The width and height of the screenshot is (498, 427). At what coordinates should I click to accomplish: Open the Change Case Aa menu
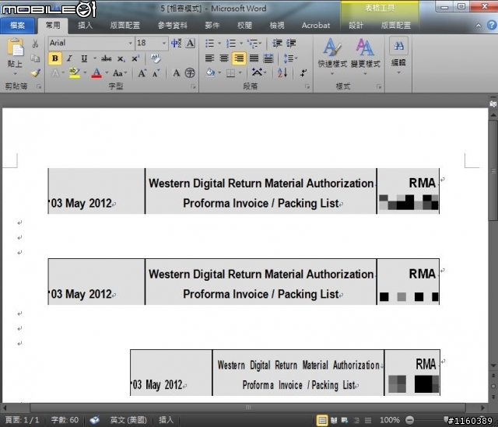pyautogui.click(x=120, y=73)
